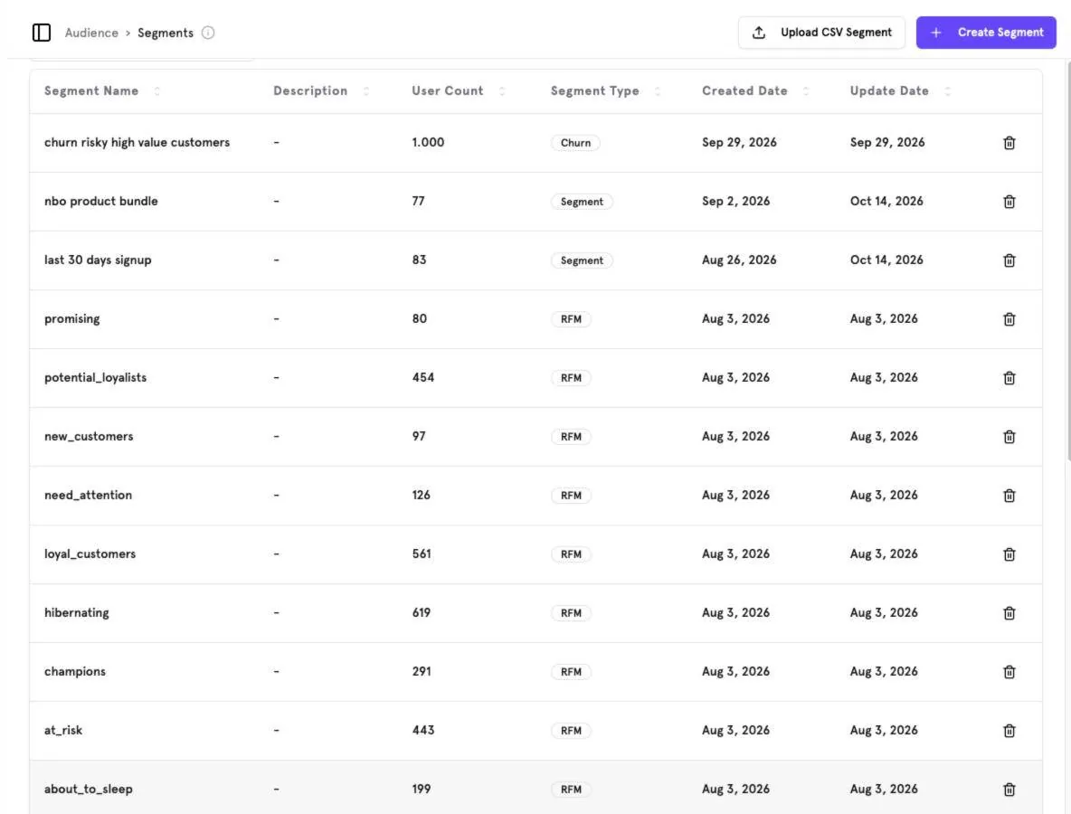Sort by User Count column
This screenshot has height=814, width=1071.
pyautogui.click(x=502, y=90)
